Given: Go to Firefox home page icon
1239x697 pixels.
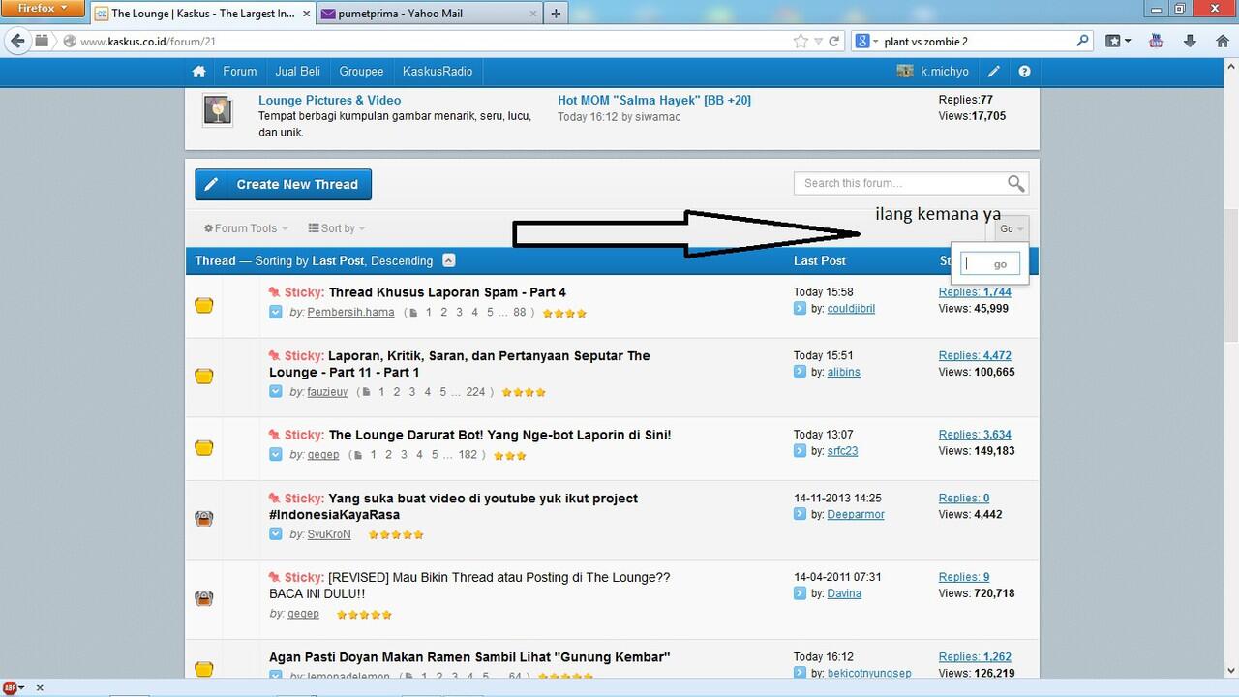Looking at the screenshot, I should tap(1222, 41).
